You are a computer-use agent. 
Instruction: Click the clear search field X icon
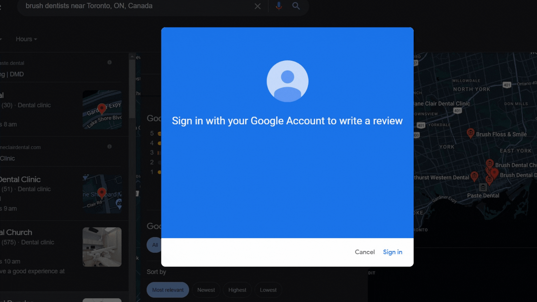click(x=258, y=6)
